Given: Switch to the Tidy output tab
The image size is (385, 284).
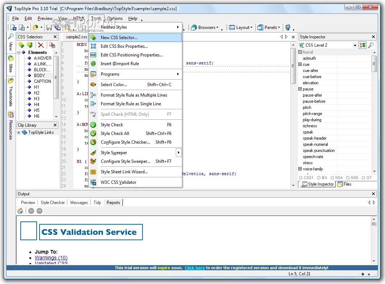Looking at the screenshot, I should tap(97, 203).
